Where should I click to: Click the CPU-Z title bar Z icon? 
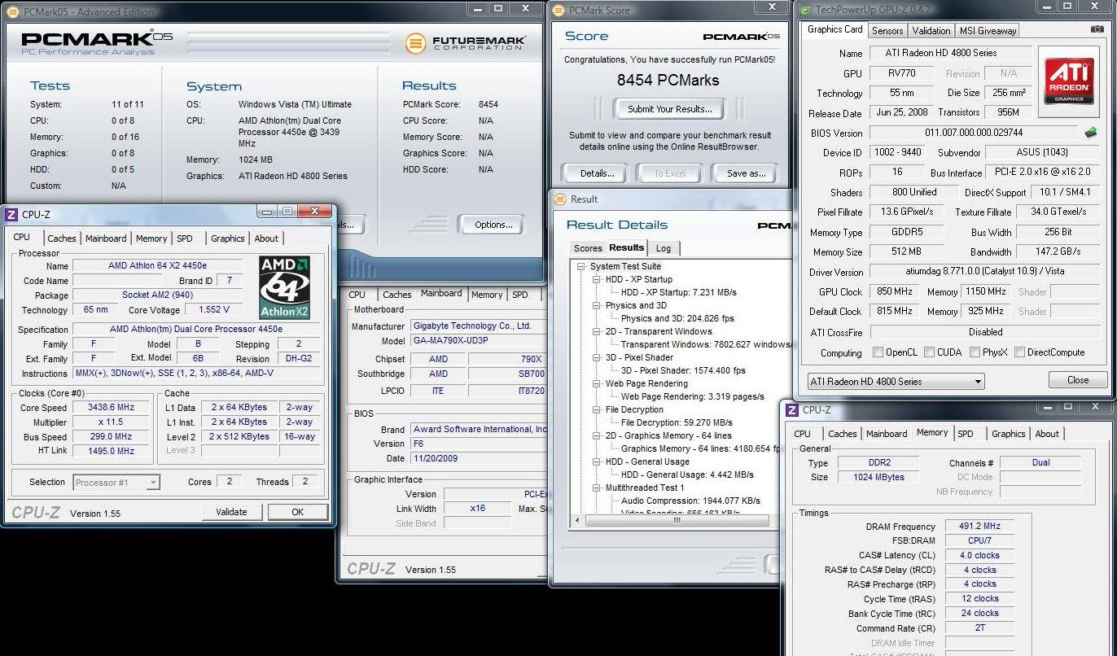[x=11, y=215]
